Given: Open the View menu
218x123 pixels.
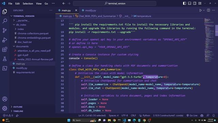Looking at the screenshot, I should [x=39, y=4].
